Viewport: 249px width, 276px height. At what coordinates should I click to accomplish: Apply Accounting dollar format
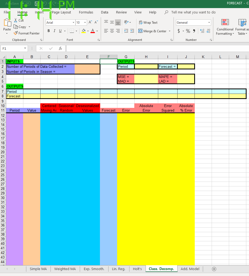179,31
